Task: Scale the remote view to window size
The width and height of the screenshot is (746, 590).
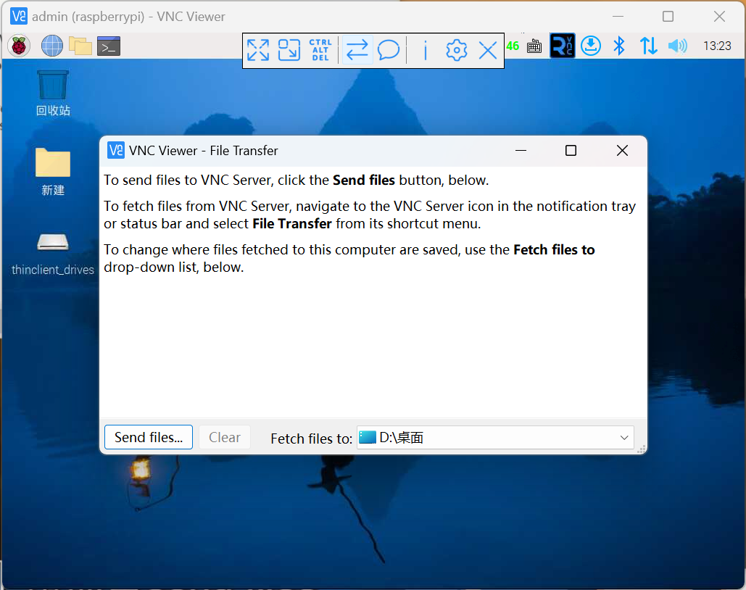Action: (289, 50)
